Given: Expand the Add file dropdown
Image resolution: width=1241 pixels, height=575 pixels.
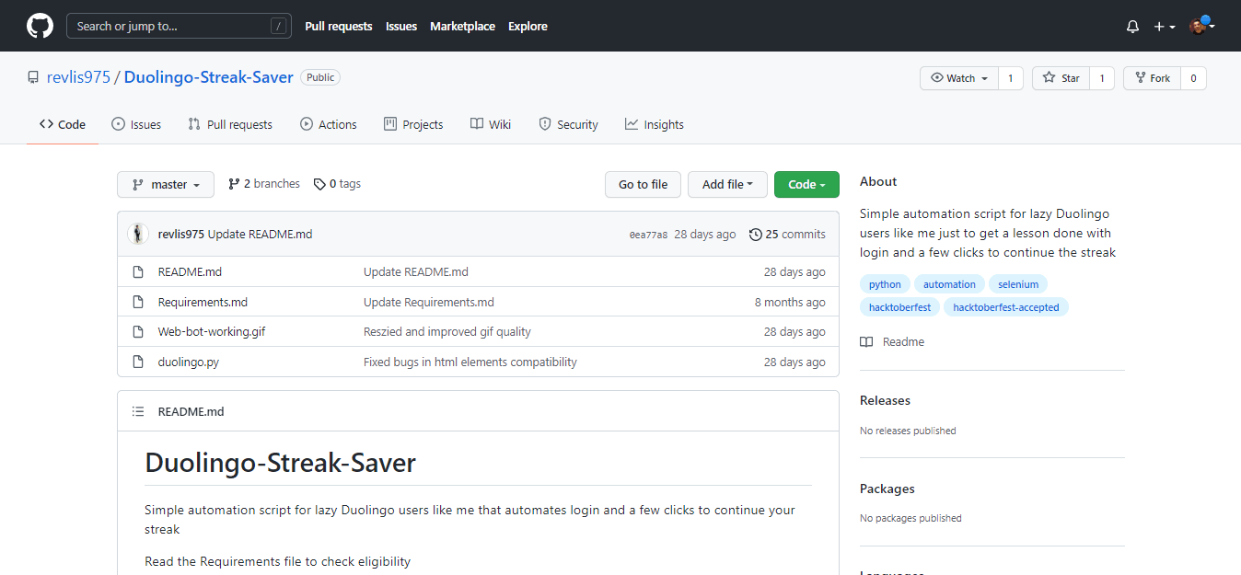Looking at the screenshot, I should tap(727, 184).
